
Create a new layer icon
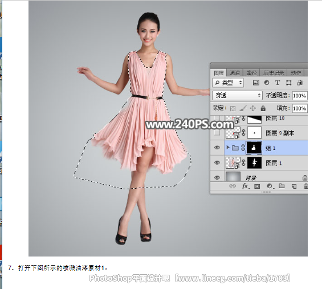(x=294, y=186)
